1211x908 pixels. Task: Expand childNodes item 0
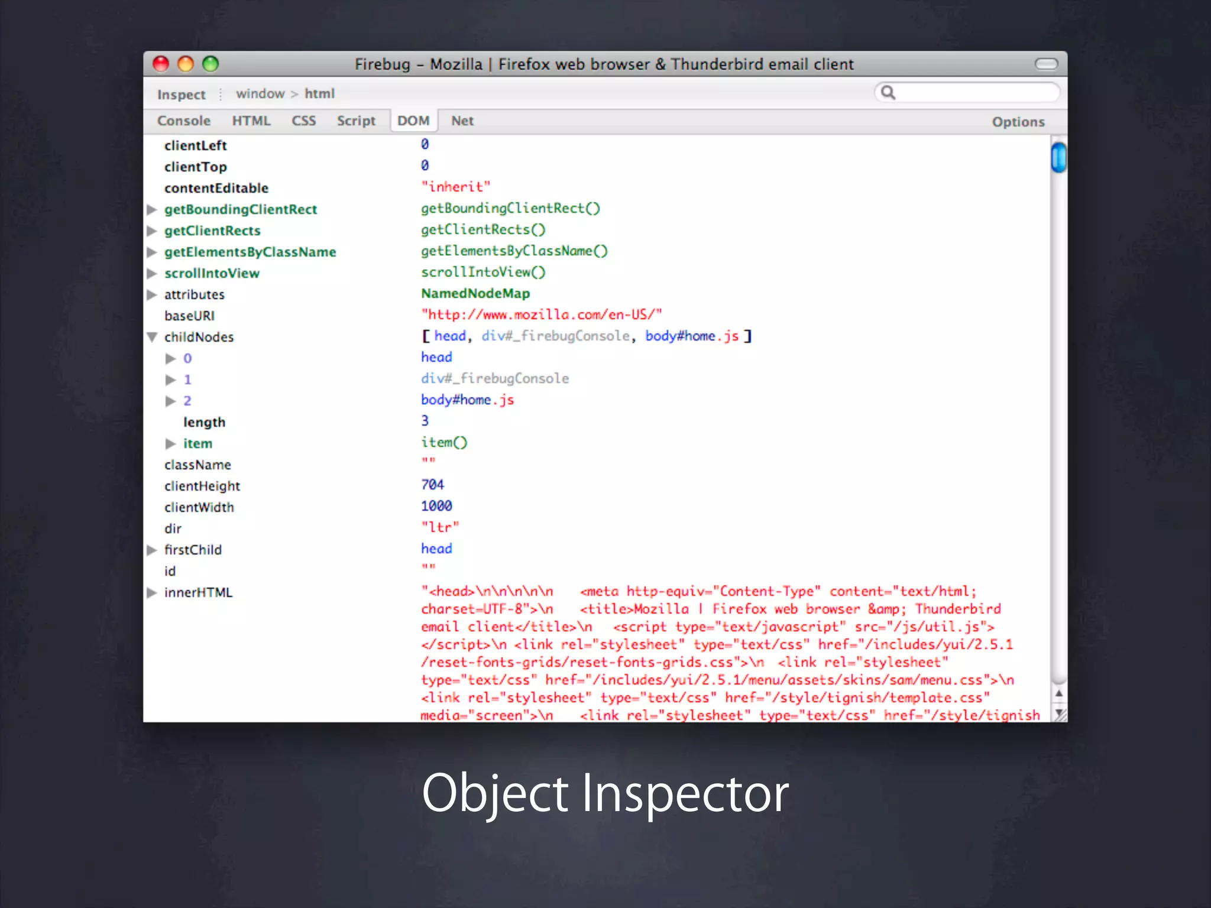[x=171, y=358]
